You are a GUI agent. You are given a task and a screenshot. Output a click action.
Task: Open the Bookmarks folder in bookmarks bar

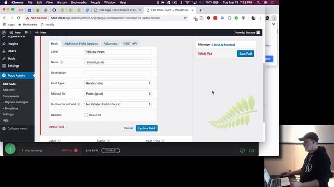pos(28,25)
